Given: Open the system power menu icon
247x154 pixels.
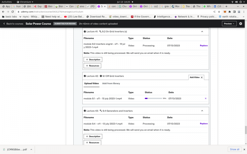Looking at the screenshot, I should pyautogui.click(x=240, y=2).
